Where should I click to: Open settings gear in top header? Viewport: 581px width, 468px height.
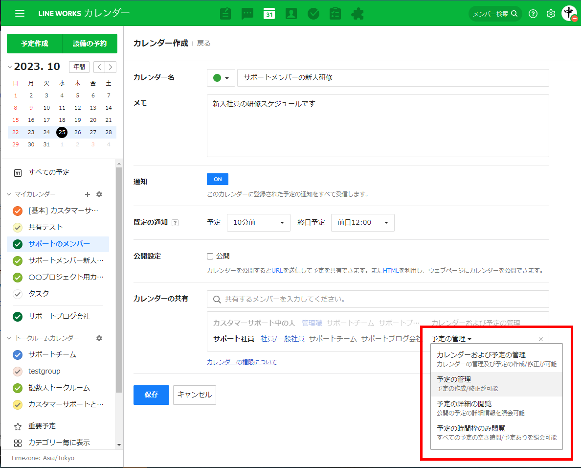tap(551, 14)
